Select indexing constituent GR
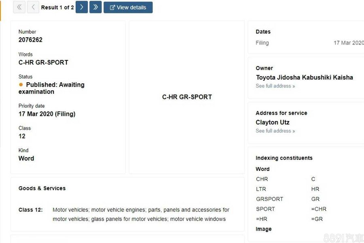The width and height of the screenshot is (364, 243). pos(315,199)
